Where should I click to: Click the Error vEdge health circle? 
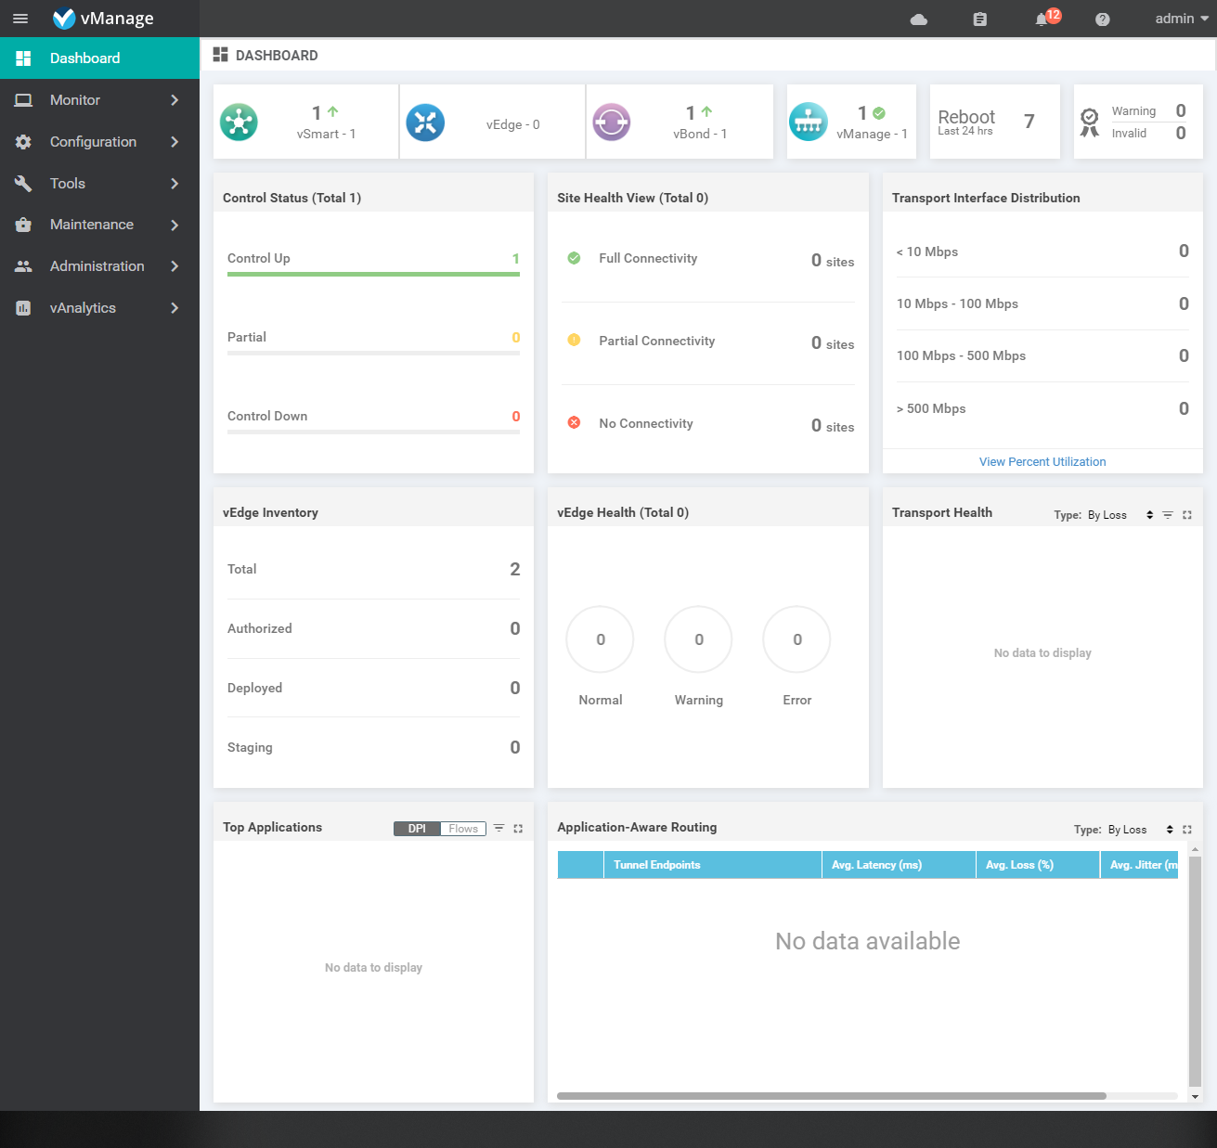[x=797, y=639]
